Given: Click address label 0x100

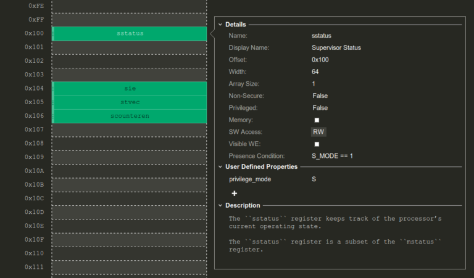Looking at the screenshot, I should pos(34,33).
